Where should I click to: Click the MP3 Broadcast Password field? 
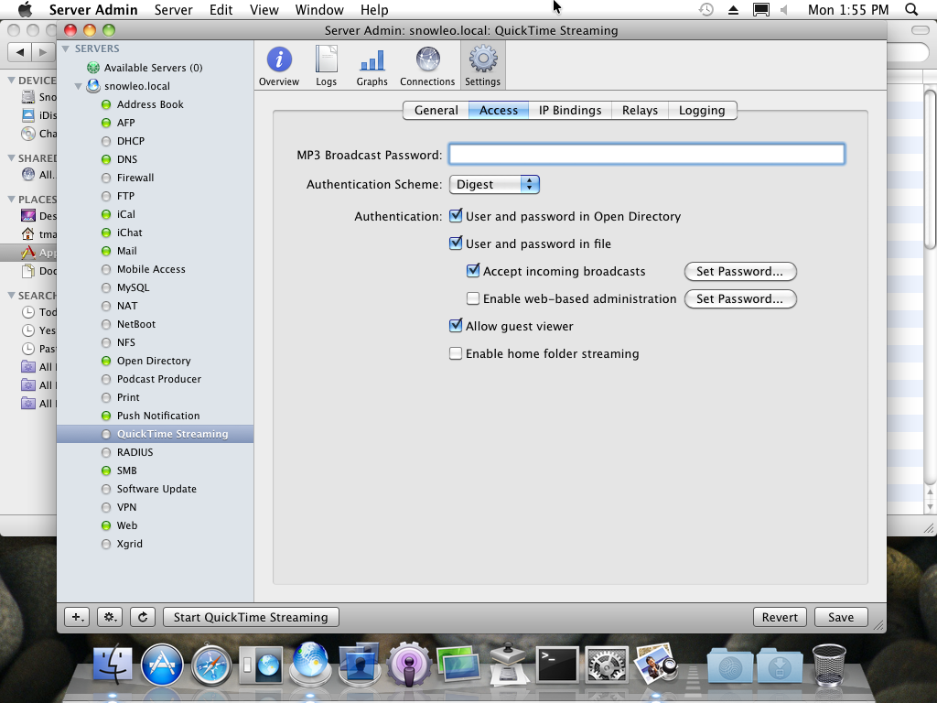(x=647, y=154)
